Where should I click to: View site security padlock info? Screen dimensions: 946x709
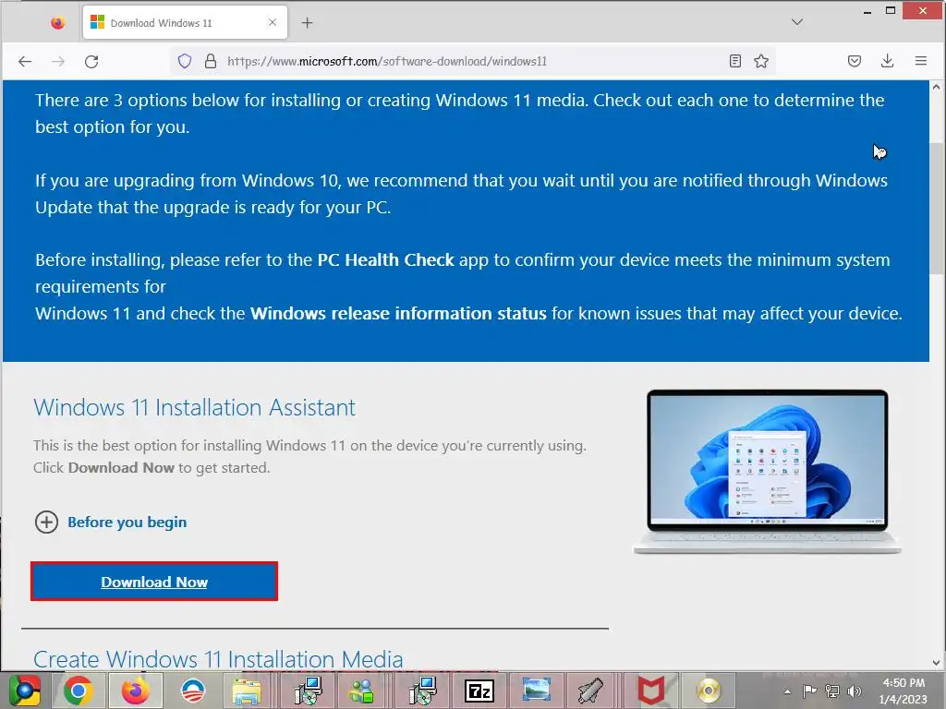click(211, 61)
